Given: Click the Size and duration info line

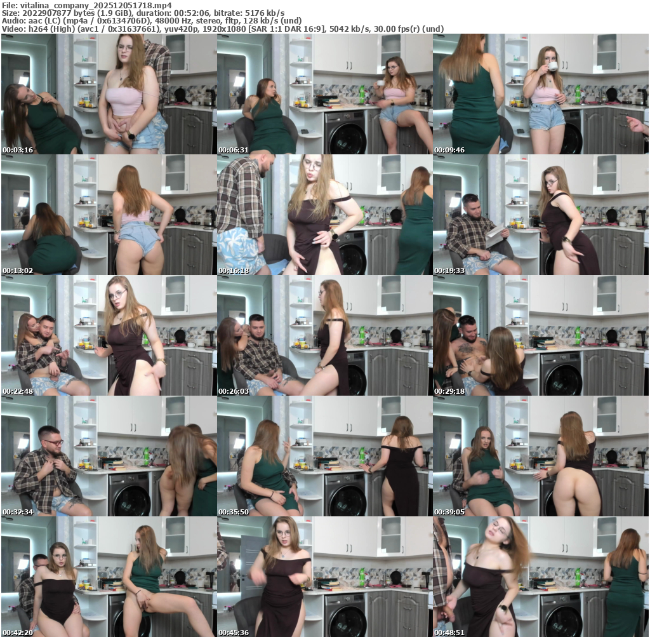Looking at the screenshot, I should pyautogui.click(x=142, y=13).
